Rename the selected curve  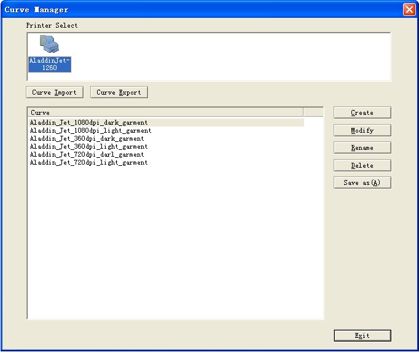[362, 148]
